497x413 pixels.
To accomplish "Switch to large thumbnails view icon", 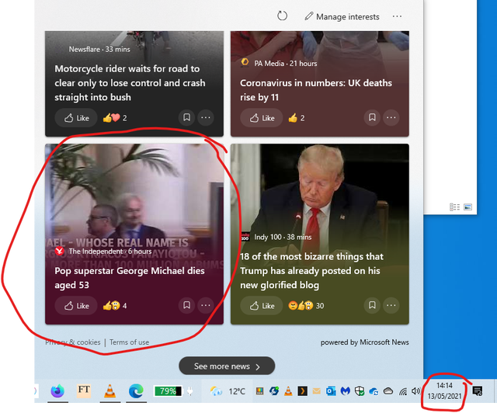I will click(x=467, y=207).
